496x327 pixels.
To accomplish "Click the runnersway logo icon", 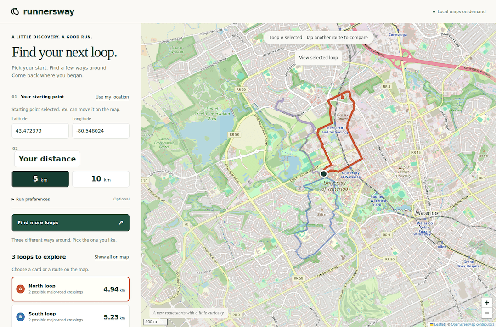I will (x=15, y=11).
